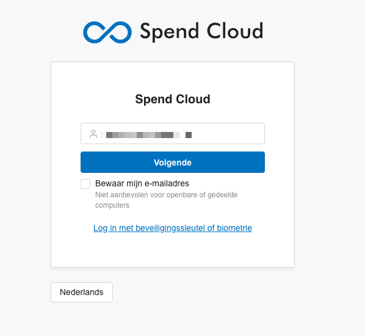The image size is (365, 336).
Task: Click the isolated blurred block after the email
Action: (x=189, y=135)
